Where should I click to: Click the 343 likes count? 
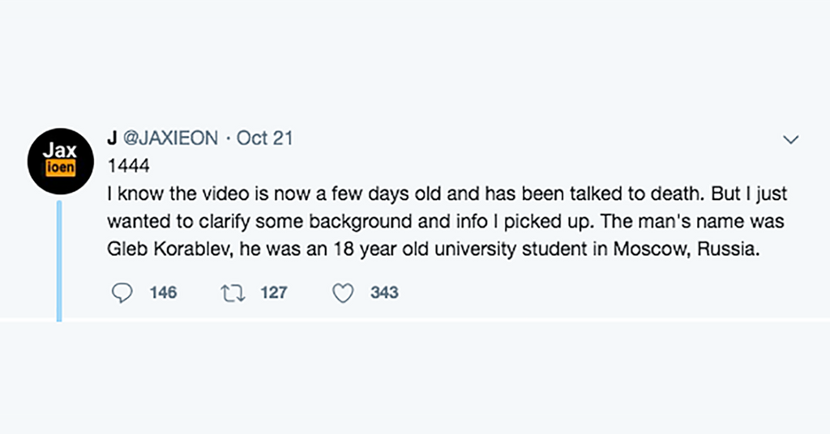click(384, 293)
